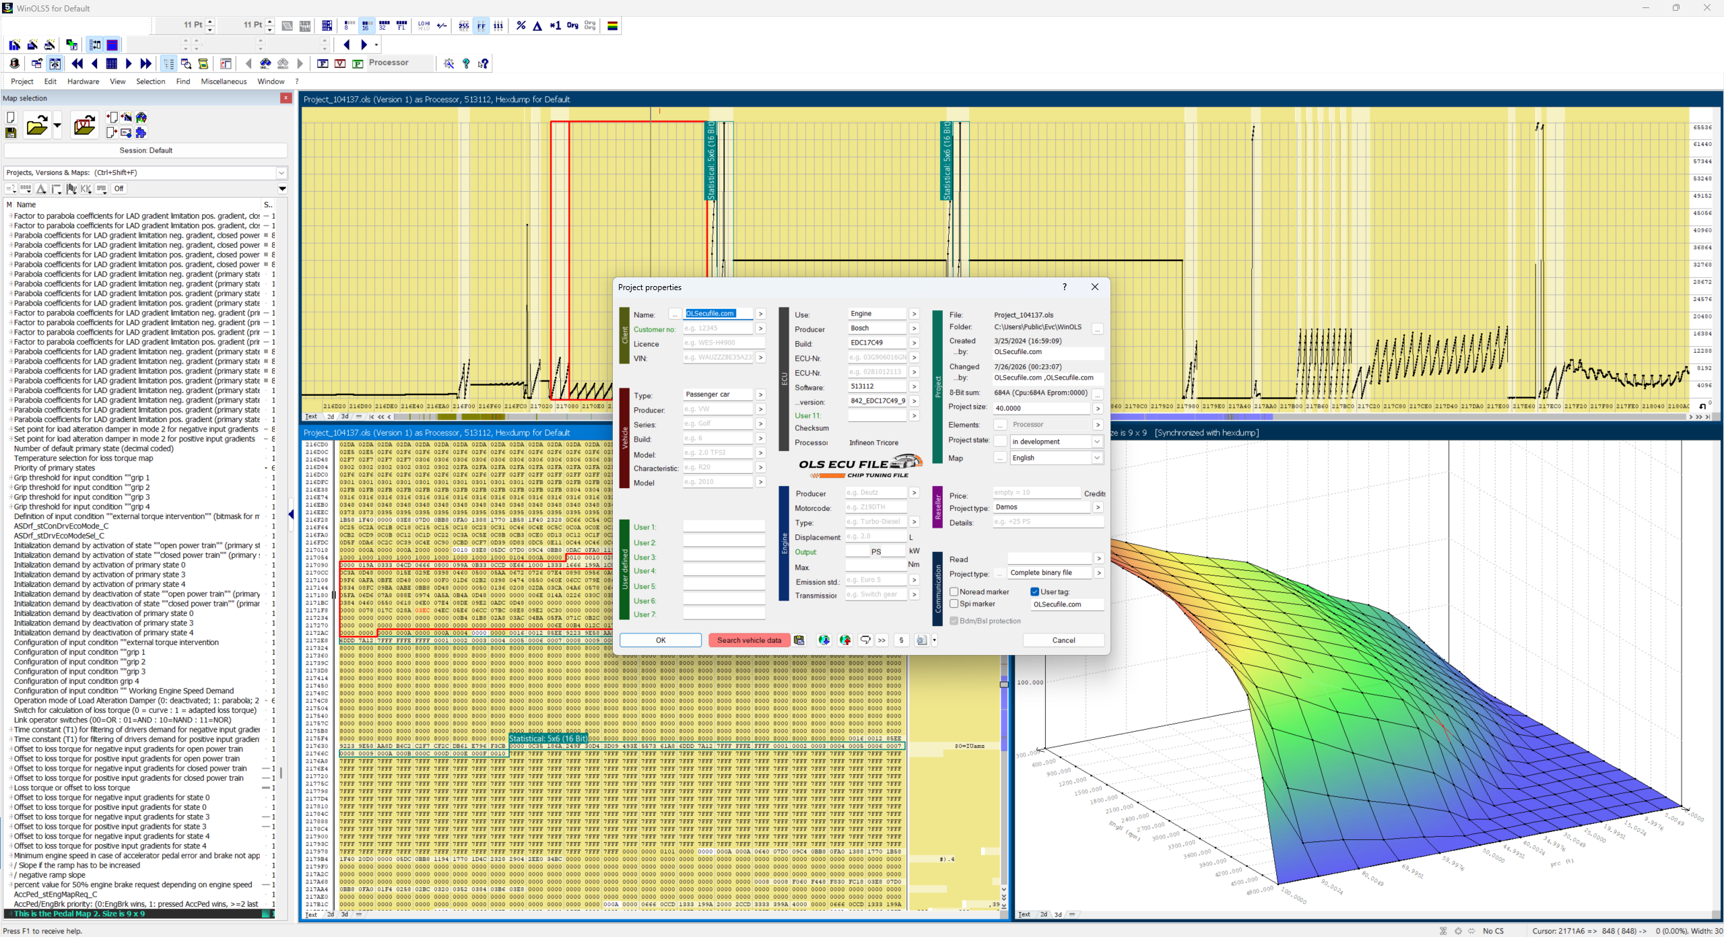Select the hexadecimal FF display icon

(481, 26)
